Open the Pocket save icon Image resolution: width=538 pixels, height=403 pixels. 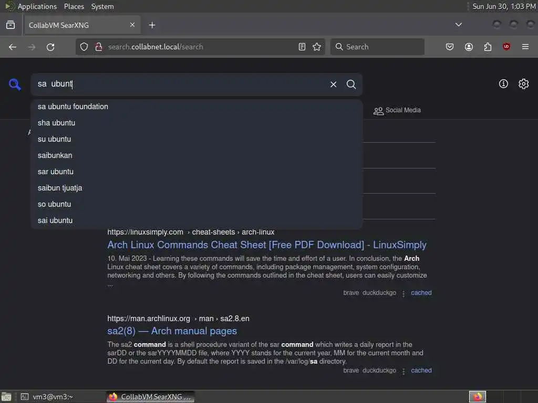(450, 47)
